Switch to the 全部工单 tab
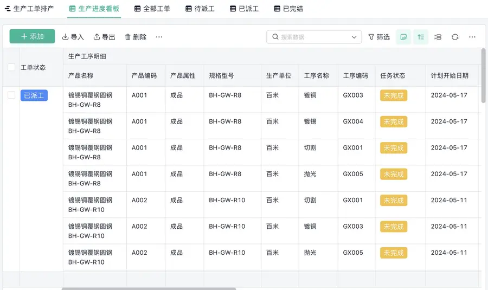 click(x=152, y=9)
